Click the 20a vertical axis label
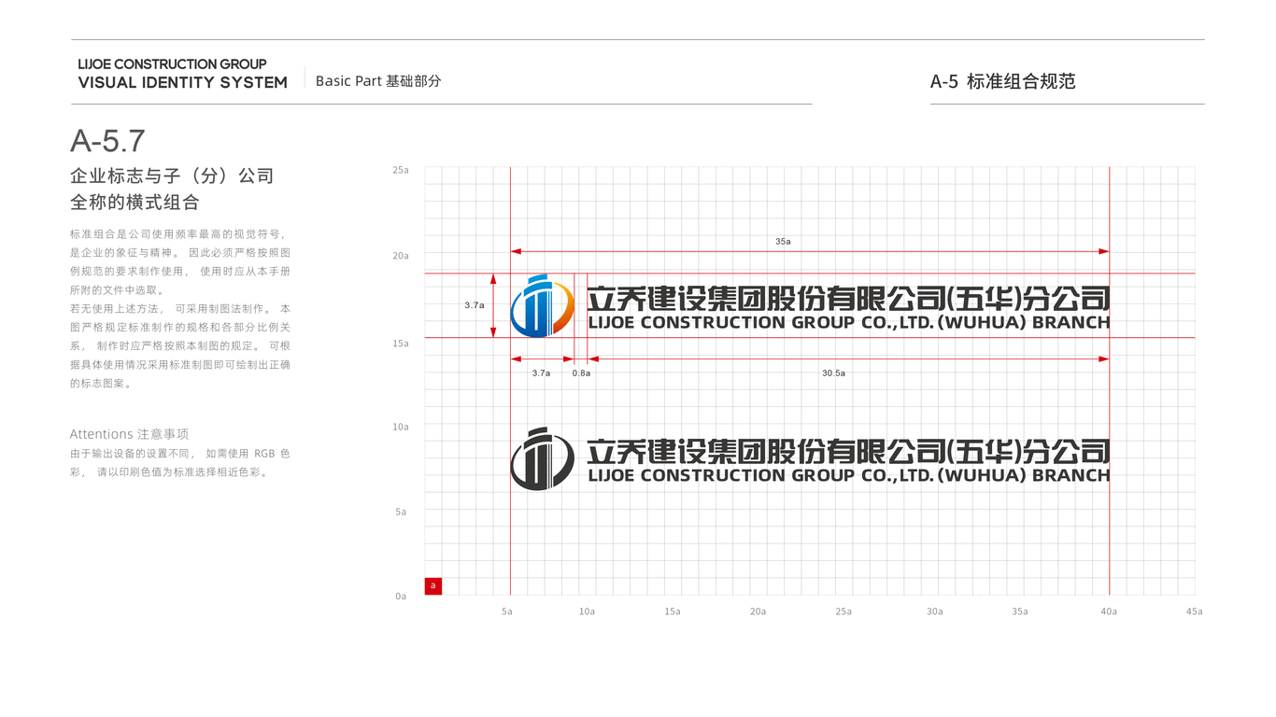This screenshot has width=1276, height=717. point(401,255)
